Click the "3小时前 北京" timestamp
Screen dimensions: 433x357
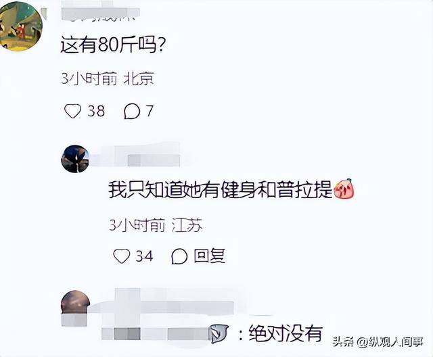pos(108,79)
